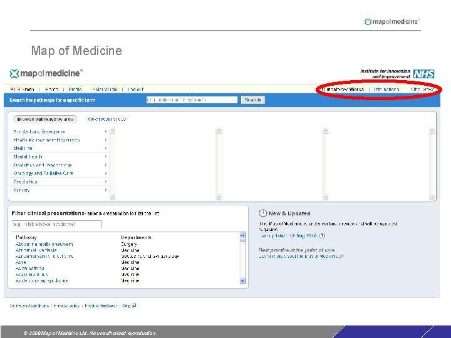Image resolution: width=451 pixels, height=338 pixels.
Task: Click the map of medicine logo in the app header
Action: tap(46, 73)
